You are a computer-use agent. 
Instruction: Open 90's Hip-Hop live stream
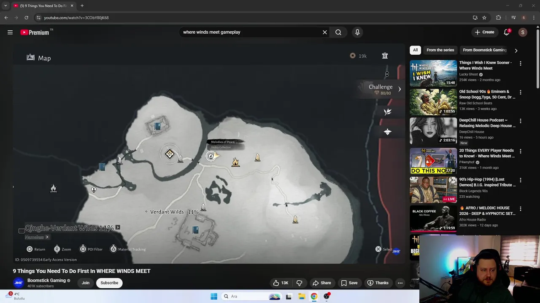[433, 189]
